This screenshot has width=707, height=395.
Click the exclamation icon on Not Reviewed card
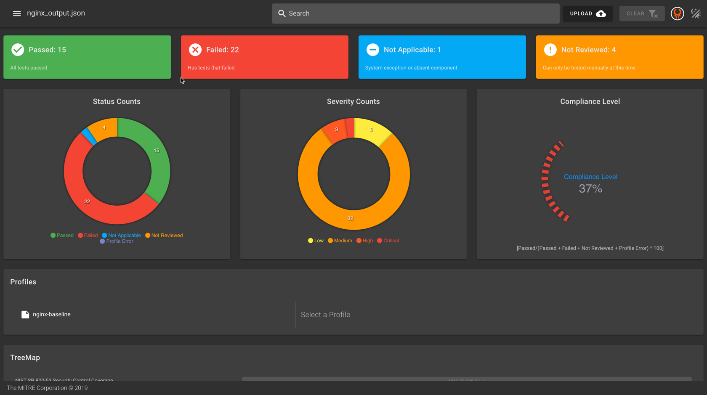(x=550, y=49)
